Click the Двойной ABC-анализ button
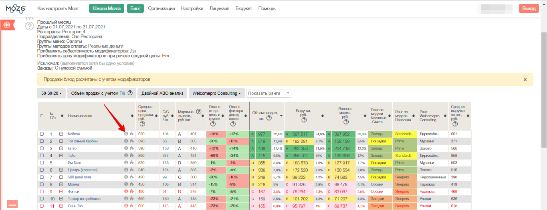This screenshot has height=210, width=547. pyautogui.click(x=162, y=93)
